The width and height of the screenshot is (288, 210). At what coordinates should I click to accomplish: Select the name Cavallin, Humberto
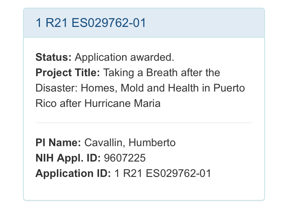(x=130, y=143)
